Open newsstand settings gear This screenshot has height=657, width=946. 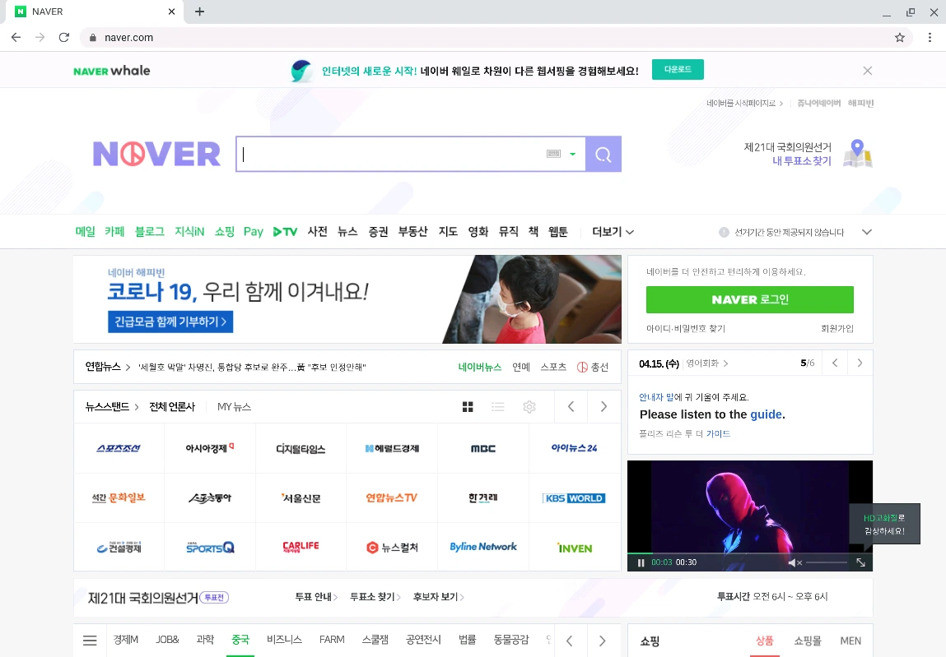(x=529, y=407)
